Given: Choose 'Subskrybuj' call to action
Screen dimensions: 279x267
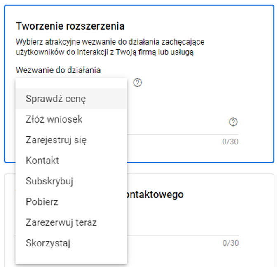Looking at the screenshot, I should pyautogui.click(x=49, y=181).
